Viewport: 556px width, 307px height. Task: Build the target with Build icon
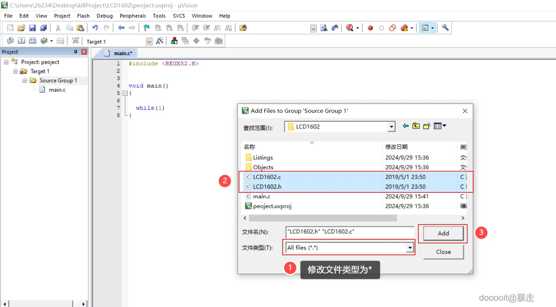[x=21, y=41]
